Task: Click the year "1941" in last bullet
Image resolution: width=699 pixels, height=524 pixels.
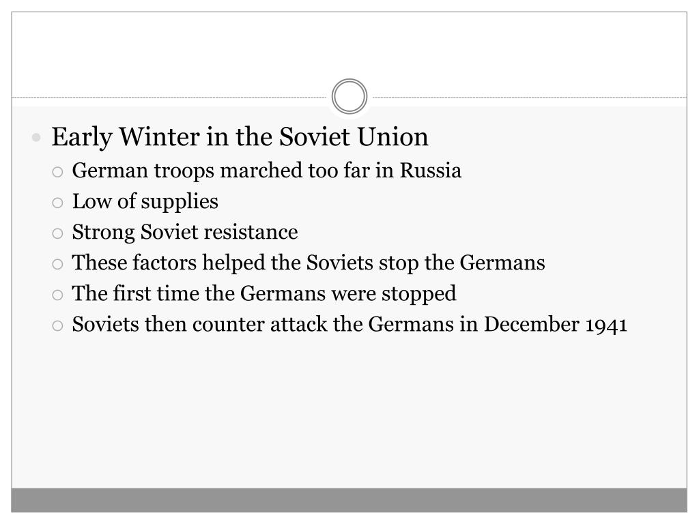Action: 606,325
